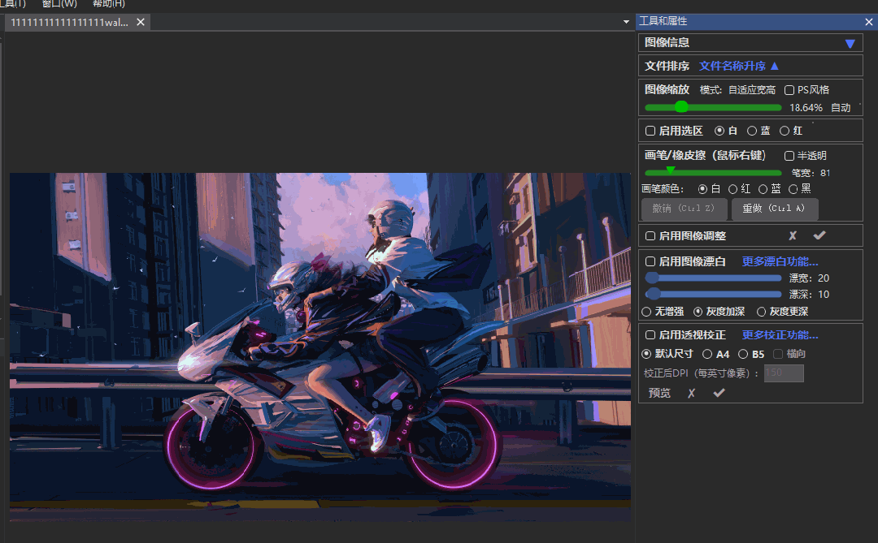Enable the 启用透视校正 checkbox
The image size is (878, 543).
650,335
